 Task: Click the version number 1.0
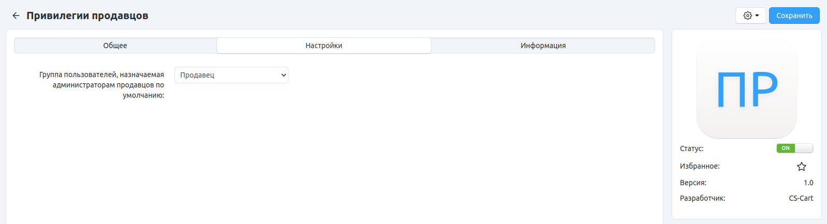click(x=808, y=183)
